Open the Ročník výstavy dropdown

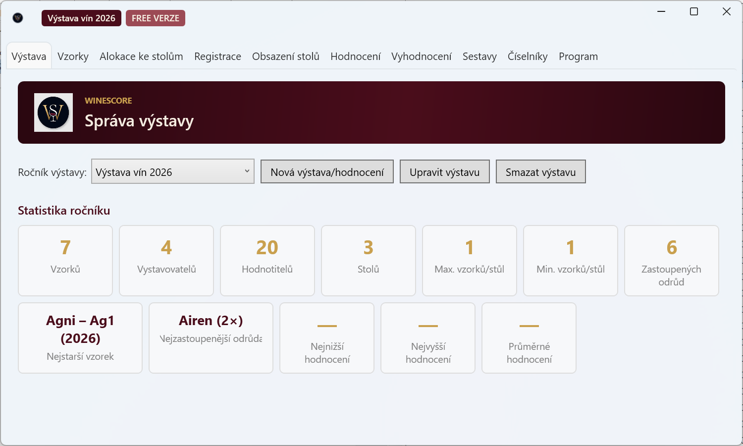click(x=173, y=171)
